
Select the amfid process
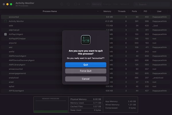11,52
